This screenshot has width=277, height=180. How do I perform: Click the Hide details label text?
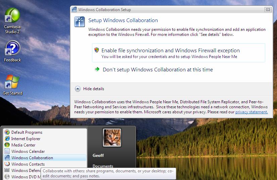tap(94, 89)
